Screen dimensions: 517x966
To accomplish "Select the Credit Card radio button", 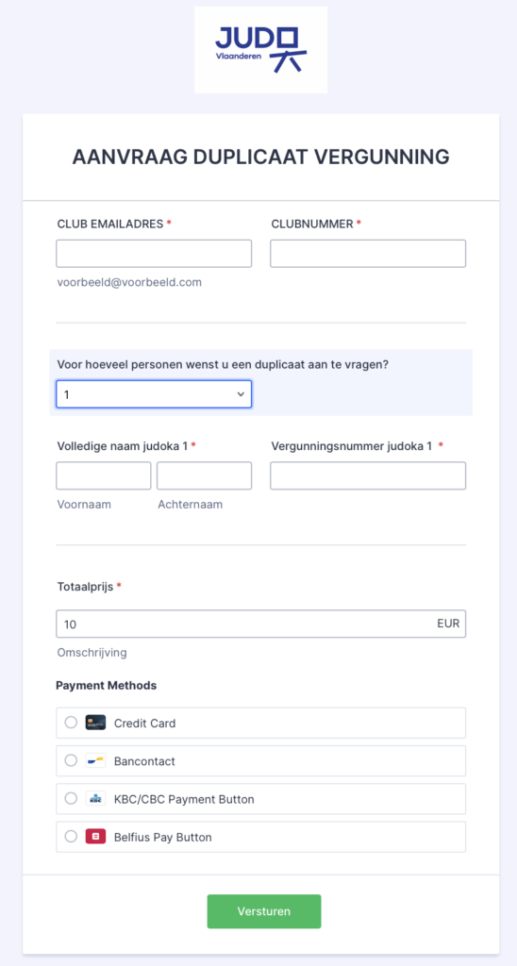I will (x=71, y=723).
